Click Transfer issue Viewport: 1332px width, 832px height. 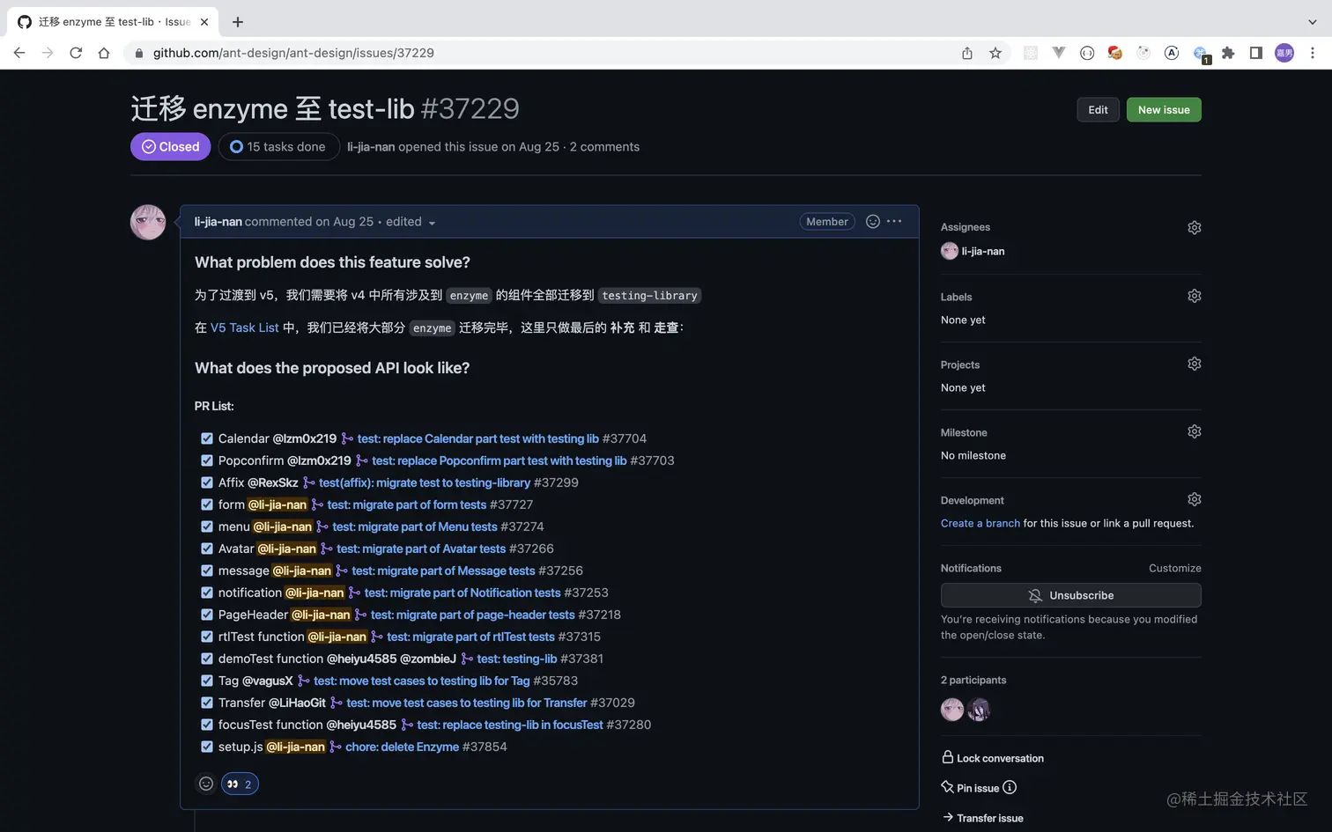[982, 818]
